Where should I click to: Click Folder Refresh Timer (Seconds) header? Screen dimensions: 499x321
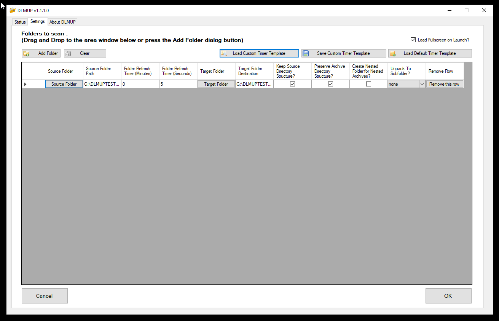click(178, 71)
